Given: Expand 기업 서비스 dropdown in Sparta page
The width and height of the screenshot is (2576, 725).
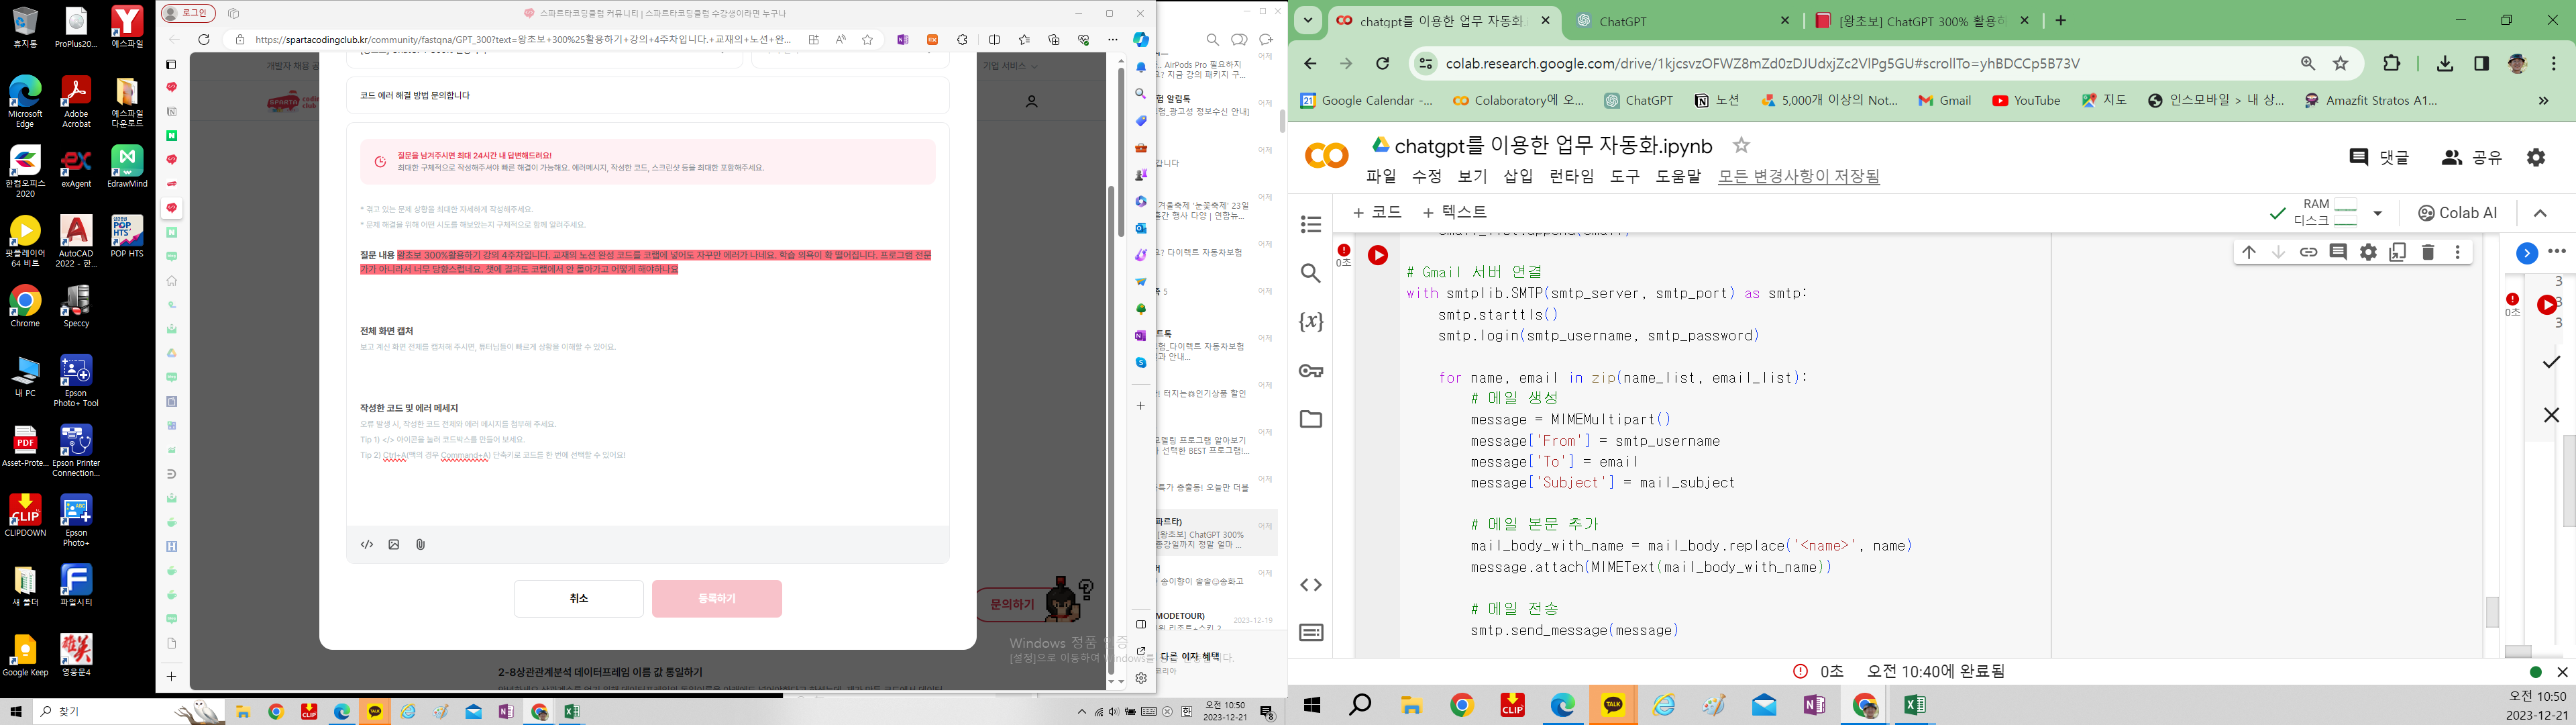Looking at the screenshot, I should (x=1010, y=65).
